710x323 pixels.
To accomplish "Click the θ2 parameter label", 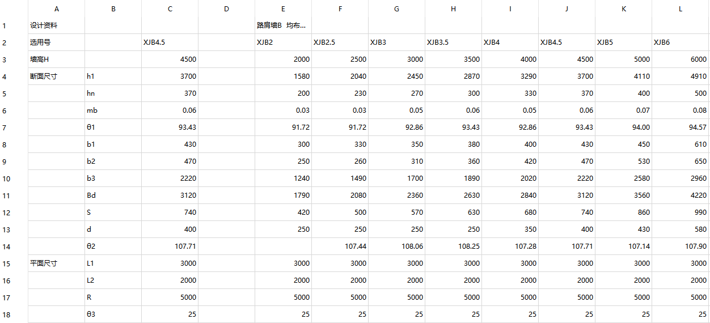I will [x=113, y=246].
